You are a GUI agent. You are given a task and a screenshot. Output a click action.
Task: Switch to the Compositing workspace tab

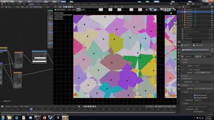pyautogui.click(x=93, y=4)
